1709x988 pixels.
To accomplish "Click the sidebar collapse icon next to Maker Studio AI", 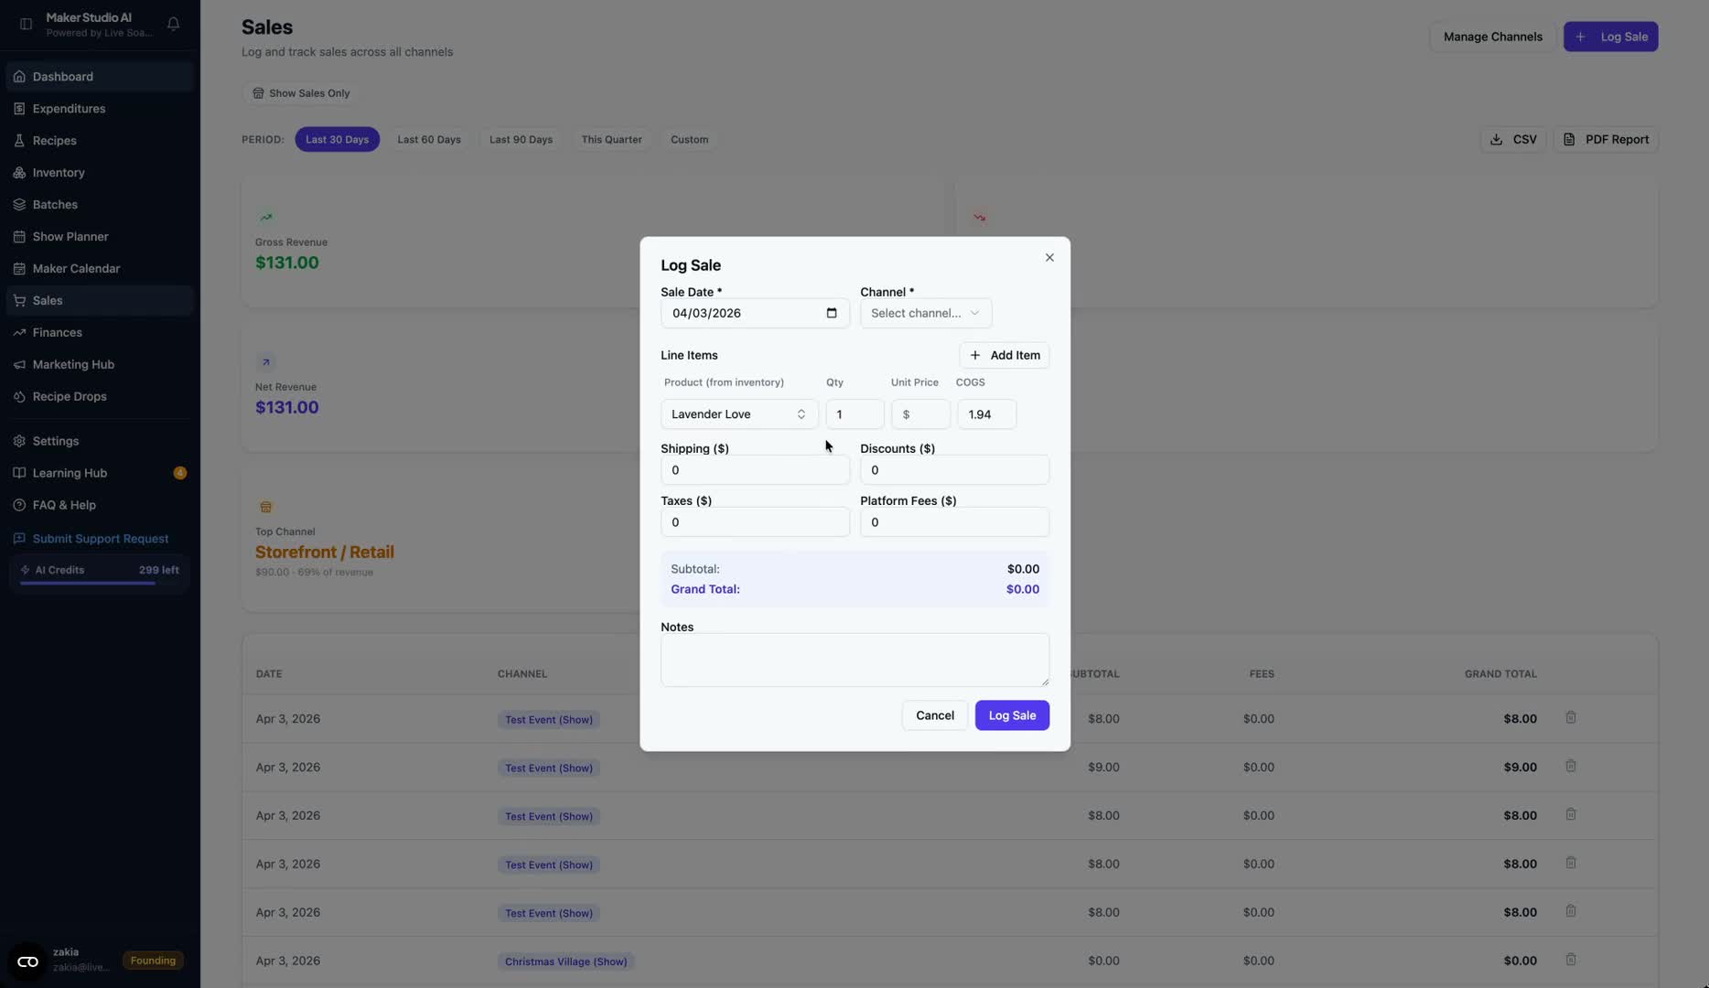I will tap(26, 24).
